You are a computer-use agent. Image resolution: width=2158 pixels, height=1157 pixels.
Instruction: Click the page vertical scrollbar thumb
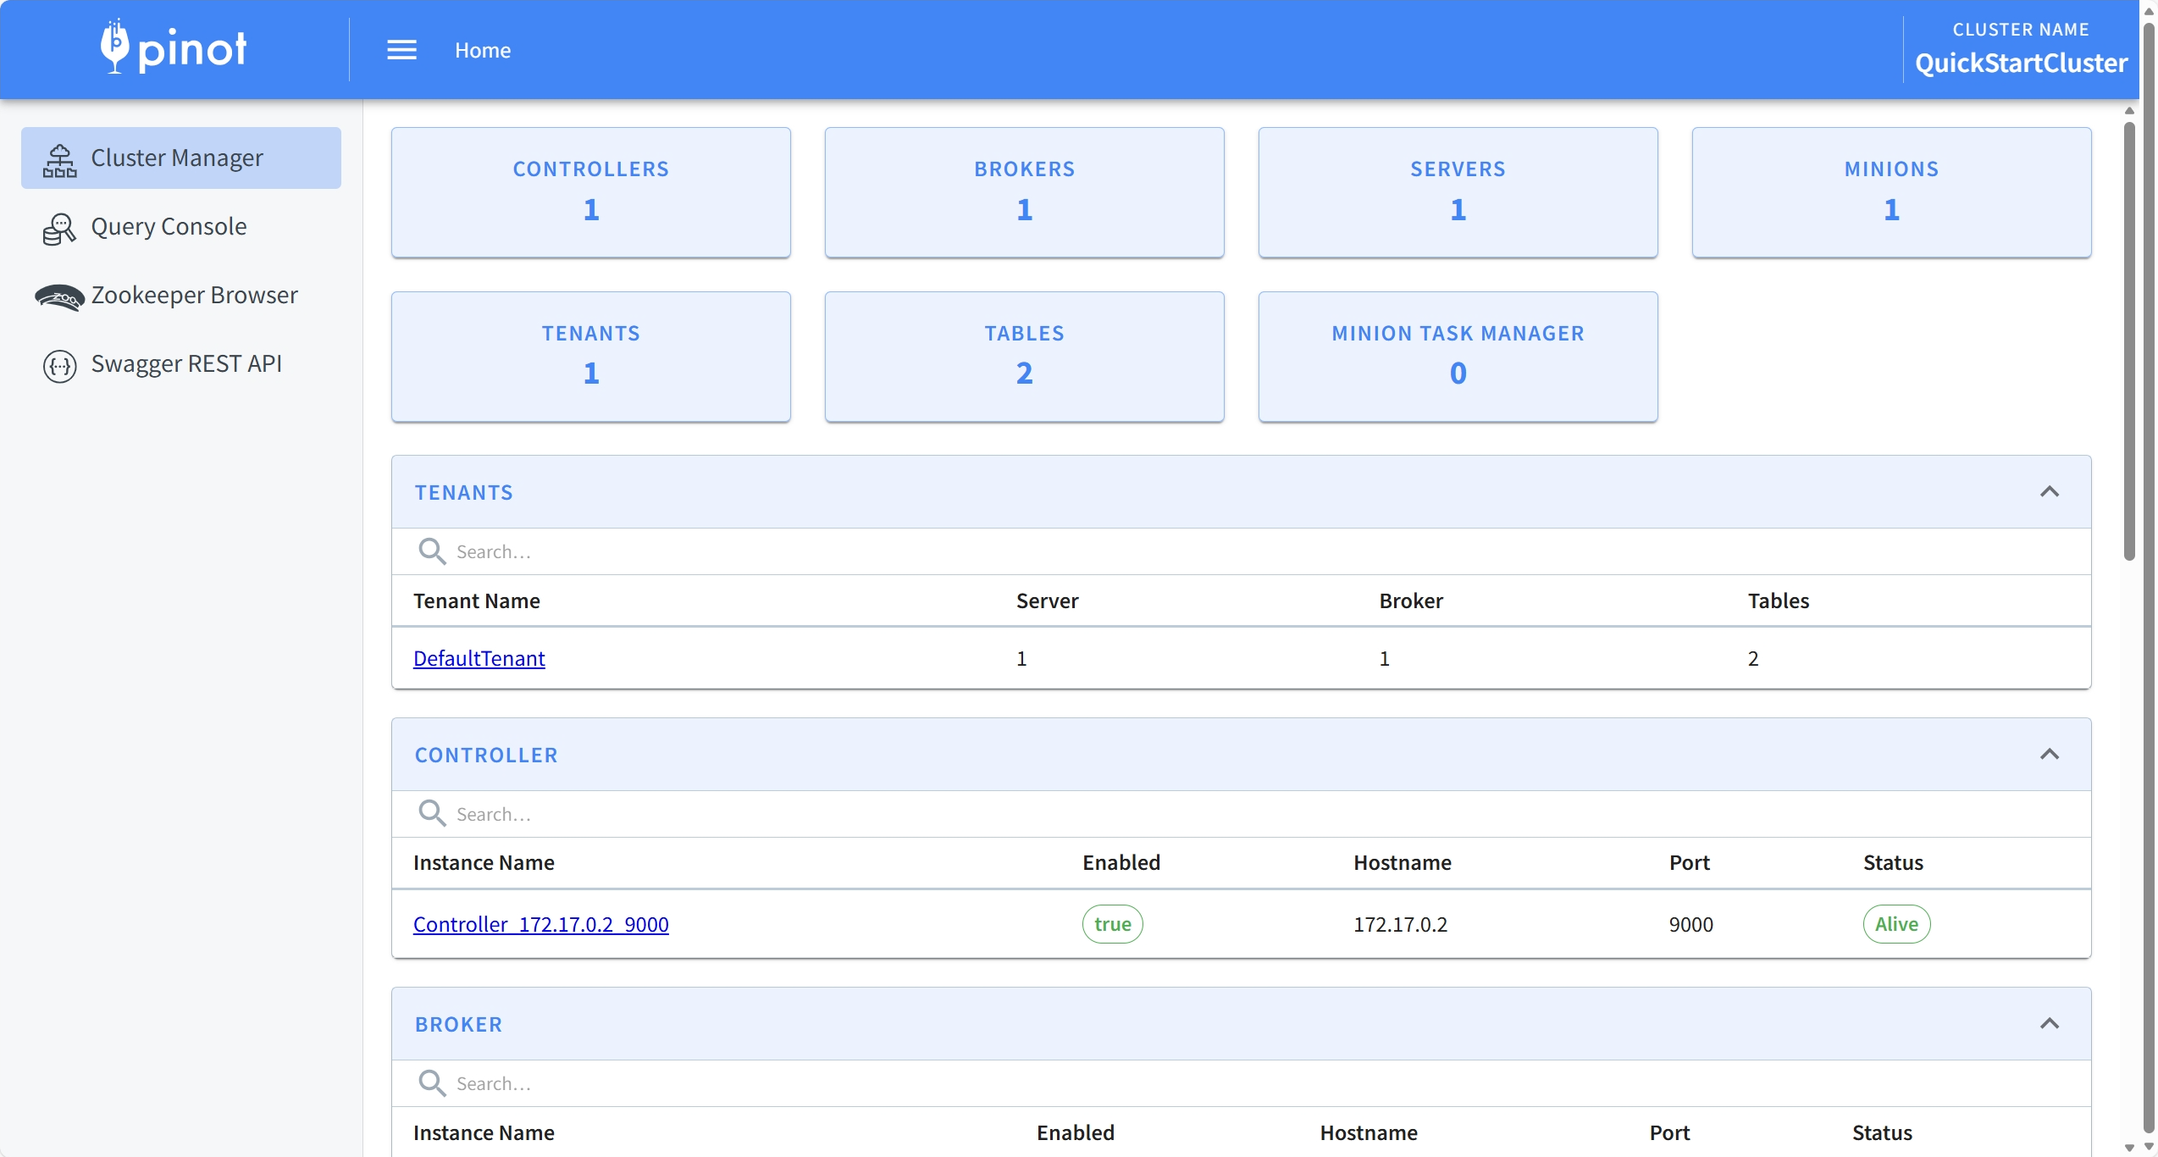tap(2128, 339)
